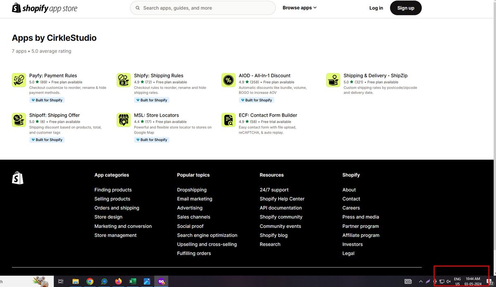Viewport: 496px width, 287px height.
Task: Click the Task View taskbar icon
Action: 61,282
